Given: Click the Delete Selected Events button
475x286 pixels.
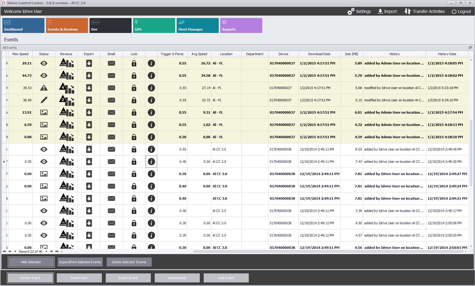Looking at the screenshot, I should click(129, 262).
